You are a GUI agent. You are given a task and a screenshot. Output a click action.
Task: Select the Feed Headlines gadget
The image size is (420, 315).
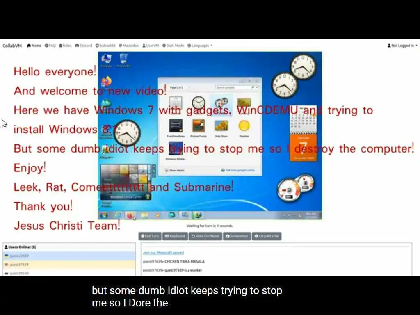176,128
